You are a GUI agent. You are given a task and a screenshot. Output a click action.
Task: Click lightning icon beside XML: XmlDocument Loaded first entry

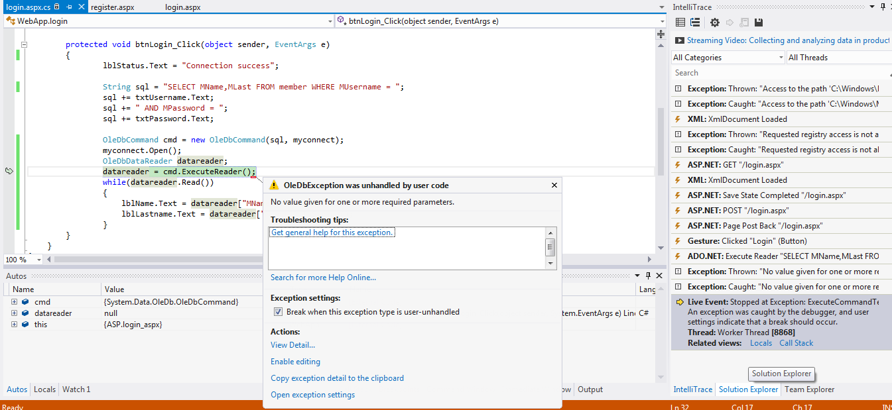[678, 119]
